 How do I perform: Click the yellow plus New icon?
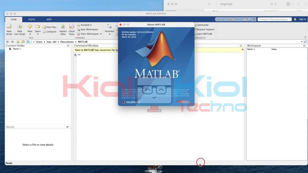[30, 26]
